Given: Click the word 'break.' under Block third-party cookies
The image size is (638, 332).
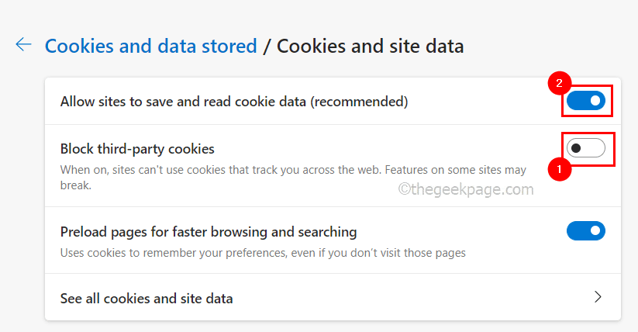Looking at the screenshot, I should (x=76, y=186).
